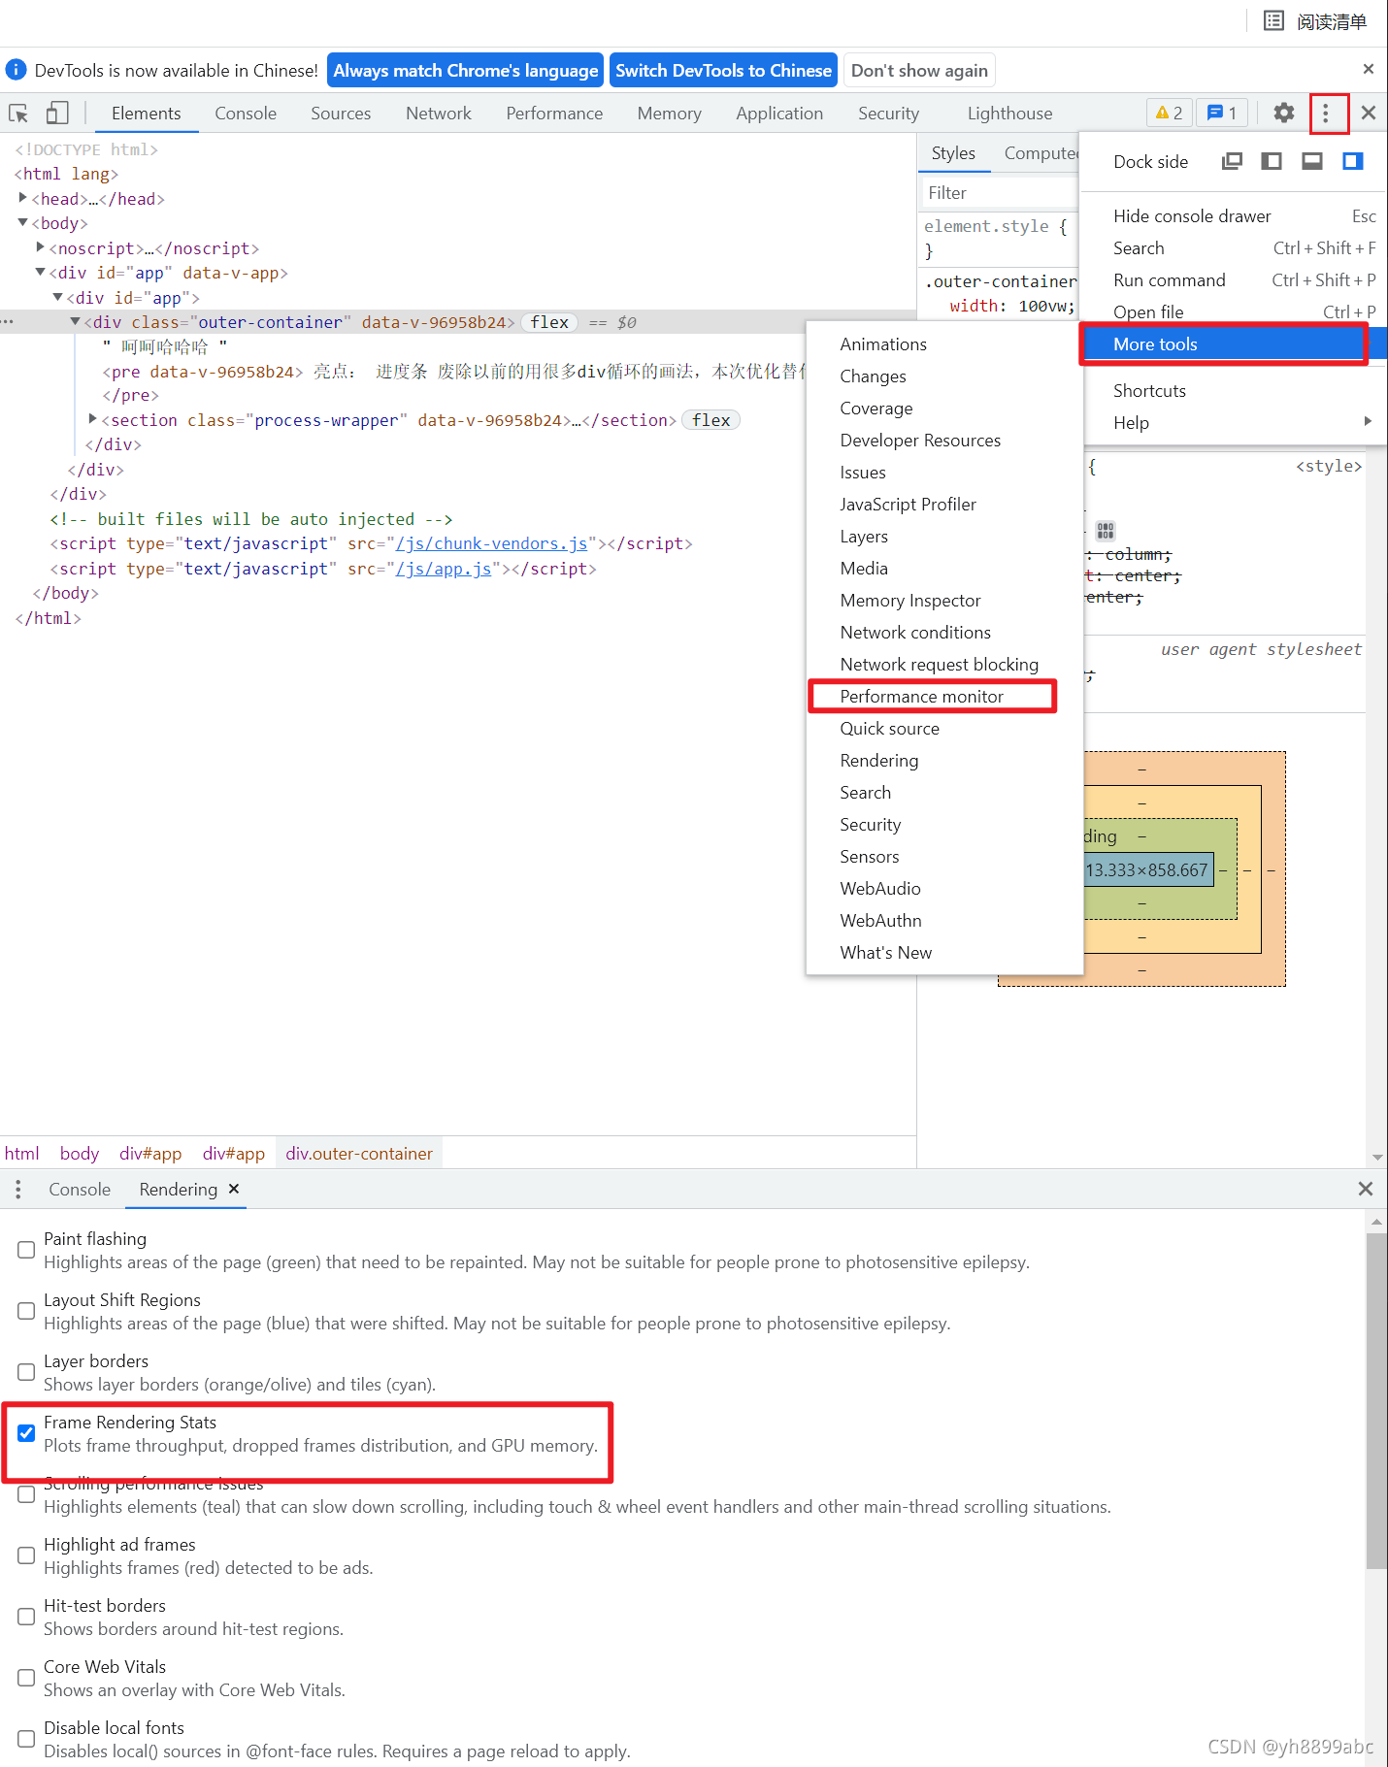Dismiss the language notification bar
Image resolution: width=1388 pixels, height=1767 pixels.
[1369, 70]
